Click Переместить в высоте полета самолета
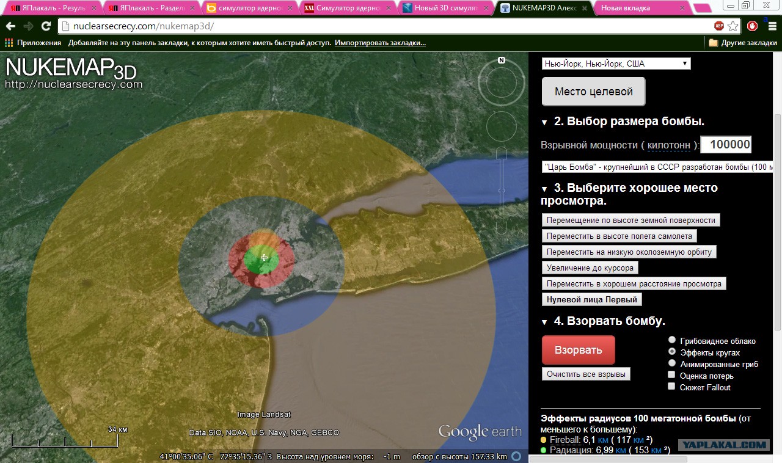Screen dimensions: 782x463 [619, 236]
